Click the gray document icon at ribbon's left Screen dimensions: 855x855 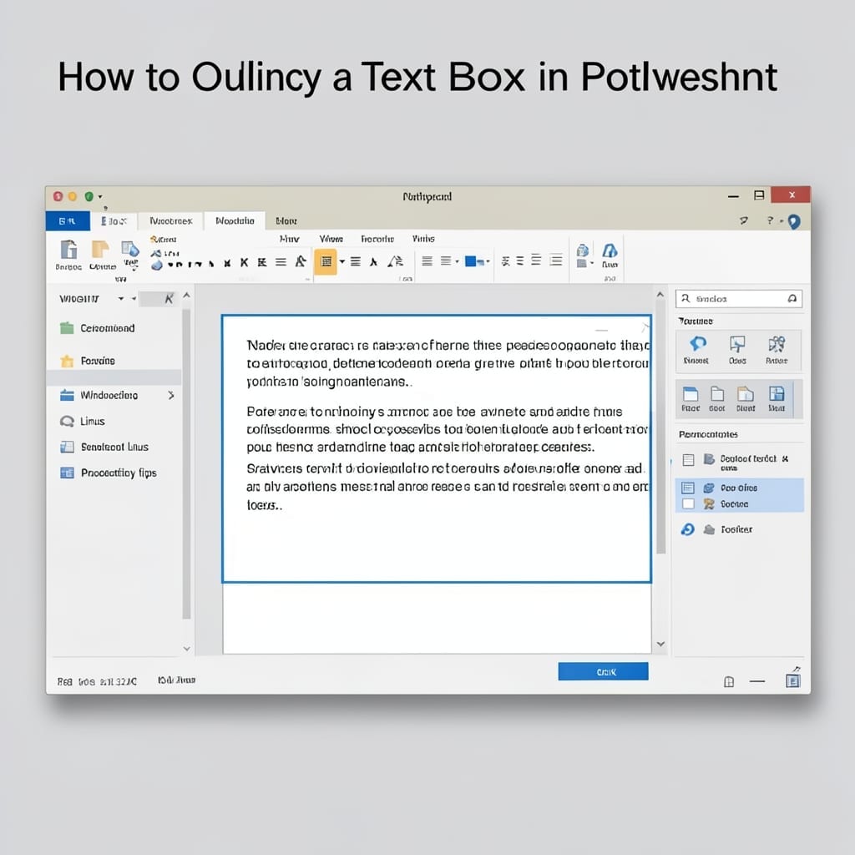pyautogui.click(x=68, y=249)
